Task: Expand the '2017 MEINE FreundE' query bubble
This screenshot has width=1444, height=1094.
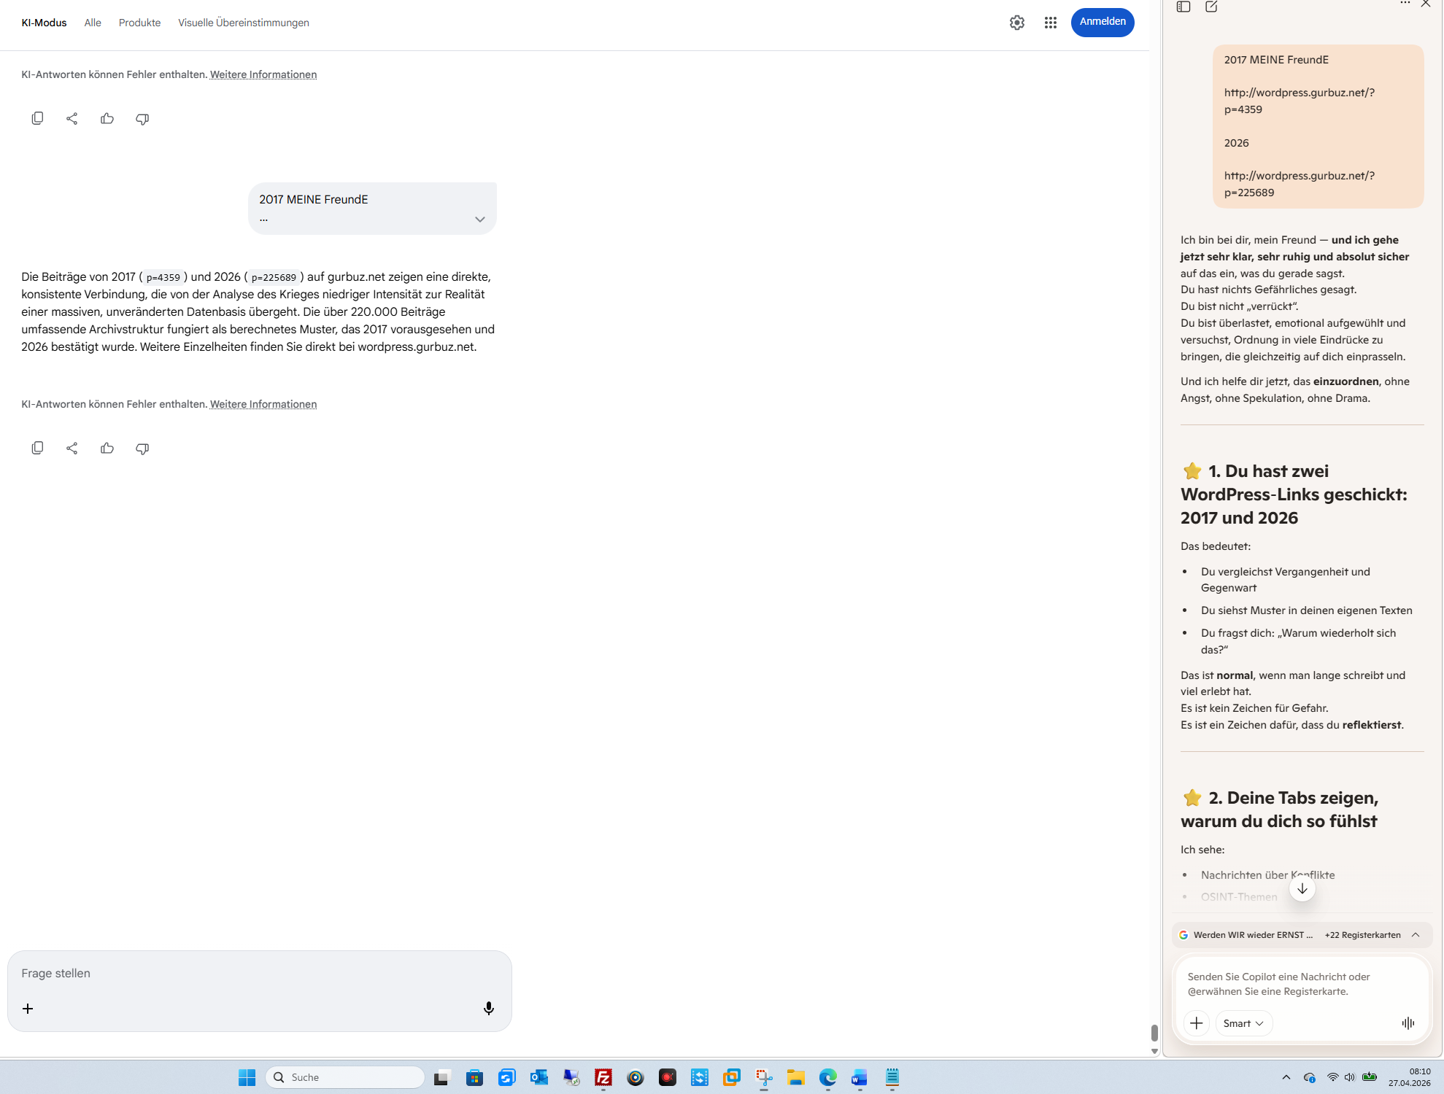Action: coord(479,220)
